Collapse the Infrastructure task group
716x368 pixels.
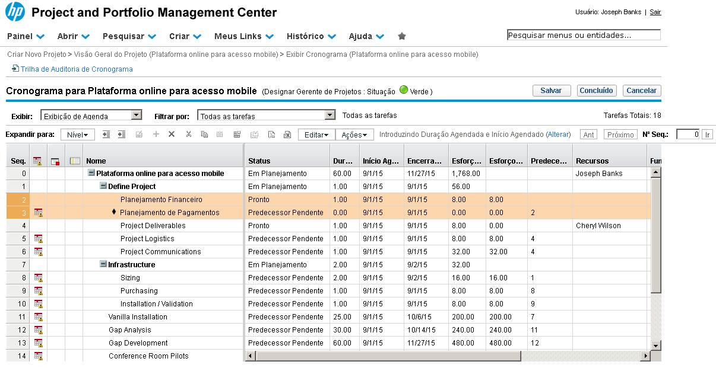pos(103,265)
